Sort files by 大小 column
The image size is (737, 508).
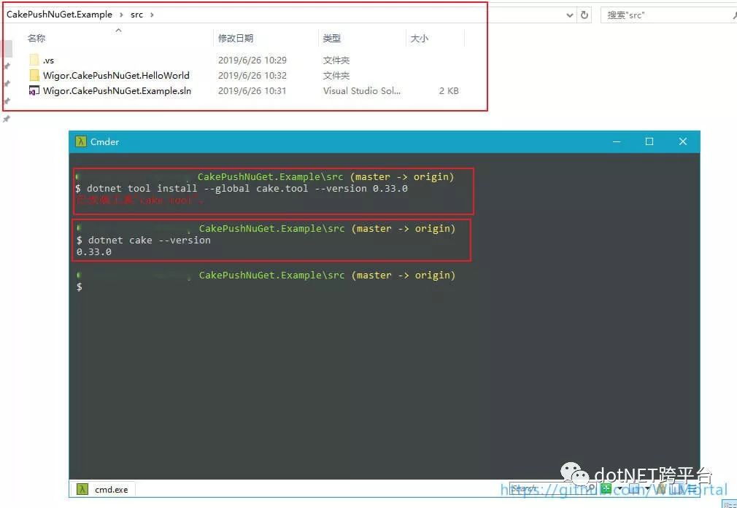pyautogui.click(x=420, y=38)
